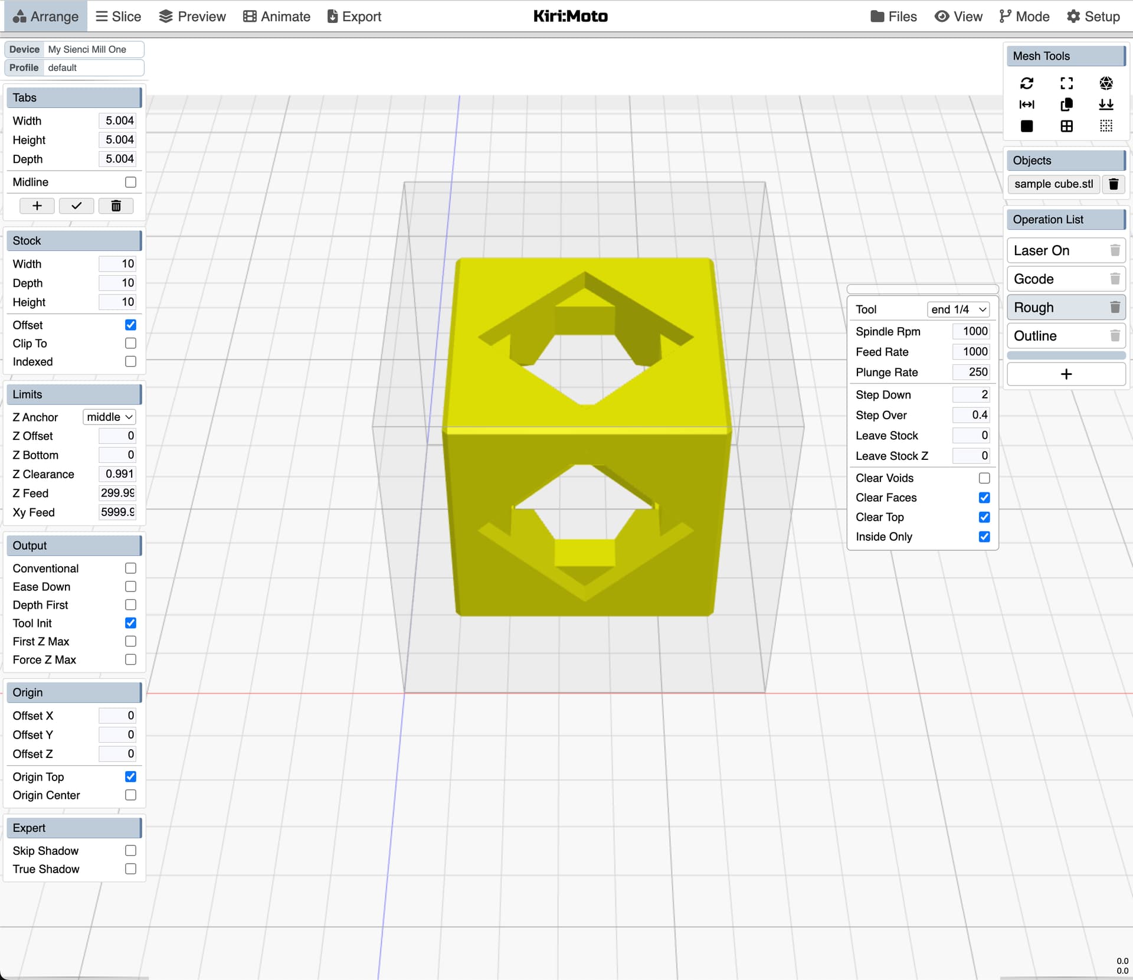The image size is (1133, 980).
Task: Add a new operation with the plus button
Action: pos(1066,374)
